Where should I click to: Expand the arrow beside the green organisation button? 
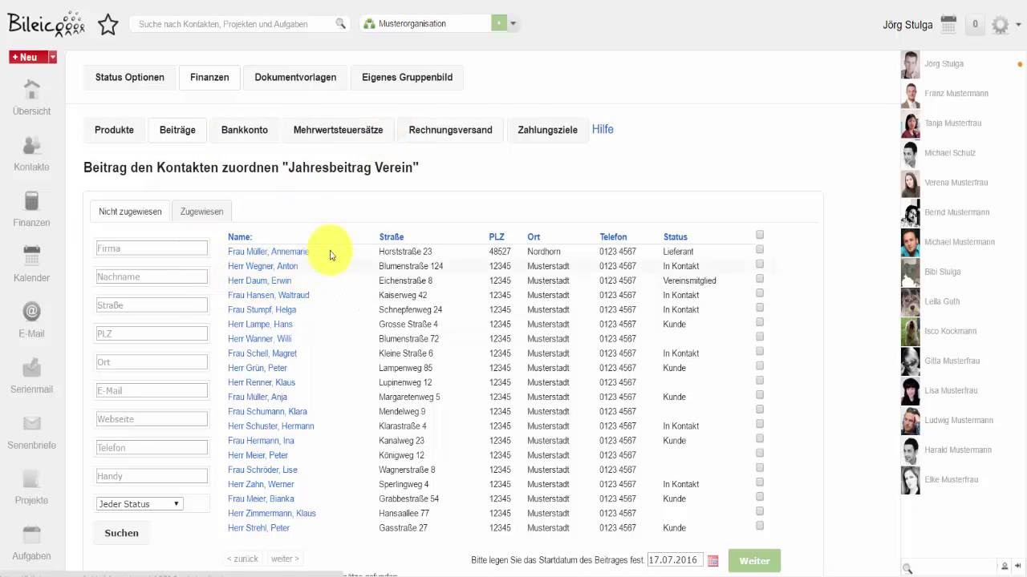513,24
